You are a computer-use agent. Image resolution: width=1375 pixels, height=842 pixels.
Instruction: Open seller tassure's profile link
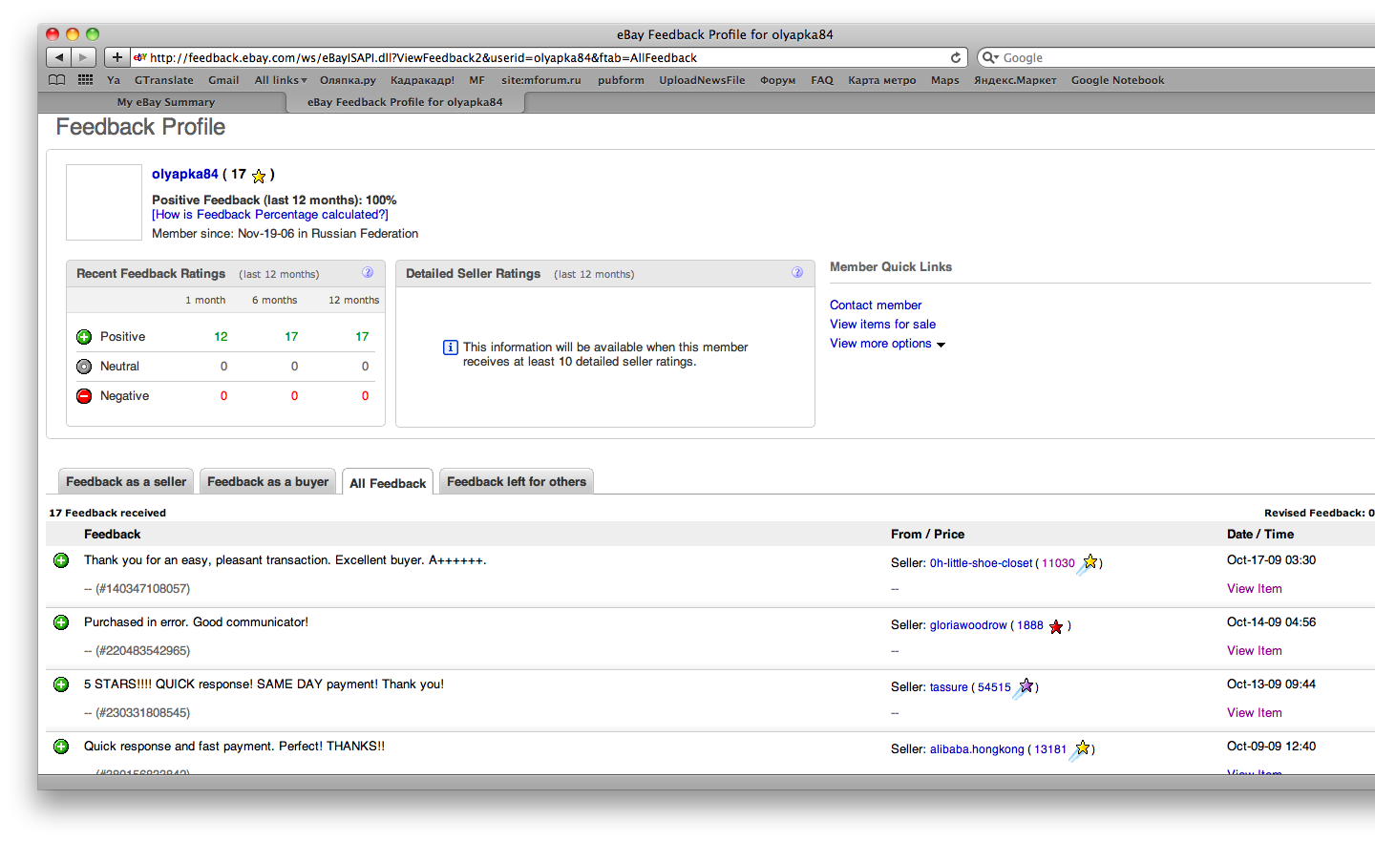coord(949,687)
